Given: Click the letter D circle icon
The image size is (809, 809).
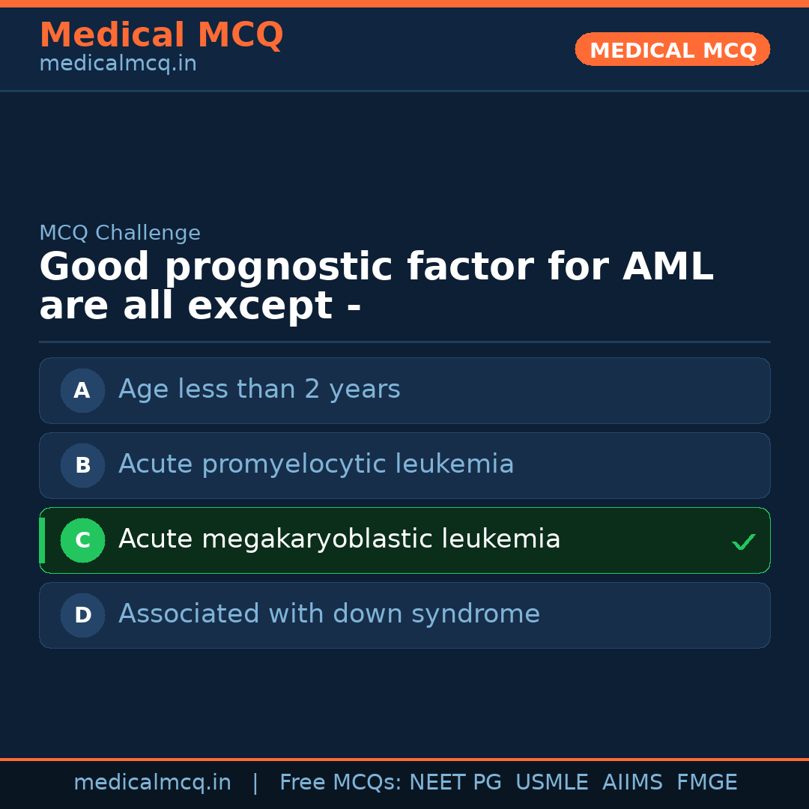Looking at the screenshot, I should [82, 615].
